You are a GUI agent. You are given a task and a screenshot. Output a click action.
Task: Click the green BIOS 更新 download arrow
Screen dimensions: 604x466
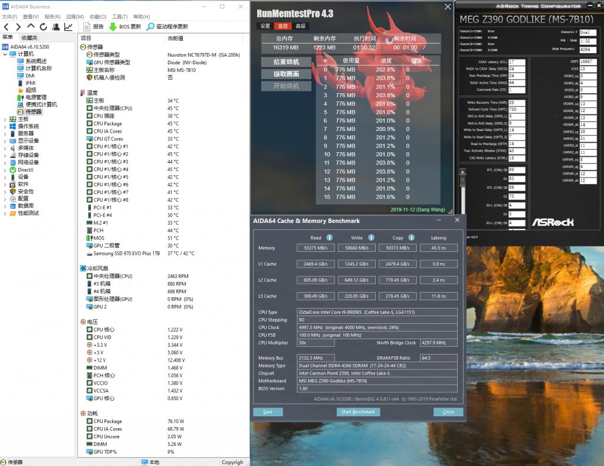pos(113,27)
